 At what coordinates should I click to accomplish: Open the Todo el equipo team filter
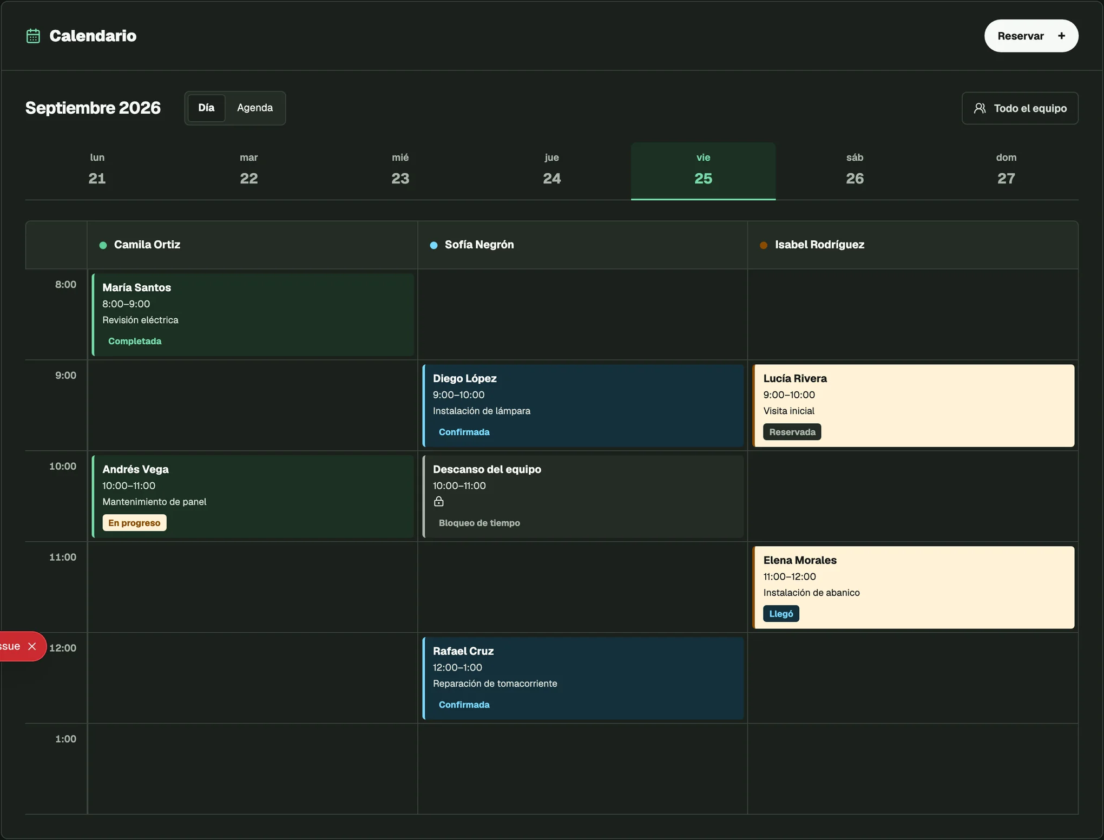click(1020, 108)
